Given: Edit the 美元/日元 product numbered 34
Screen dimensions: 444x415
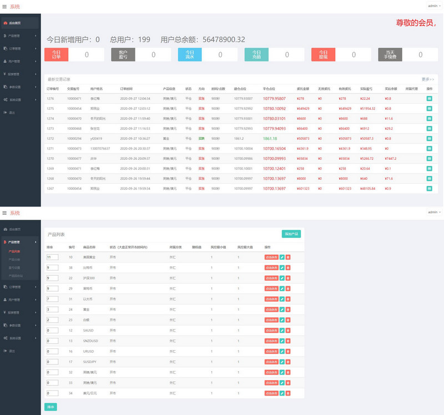Looking at the screenshot, I should click(x=282, y=393).
